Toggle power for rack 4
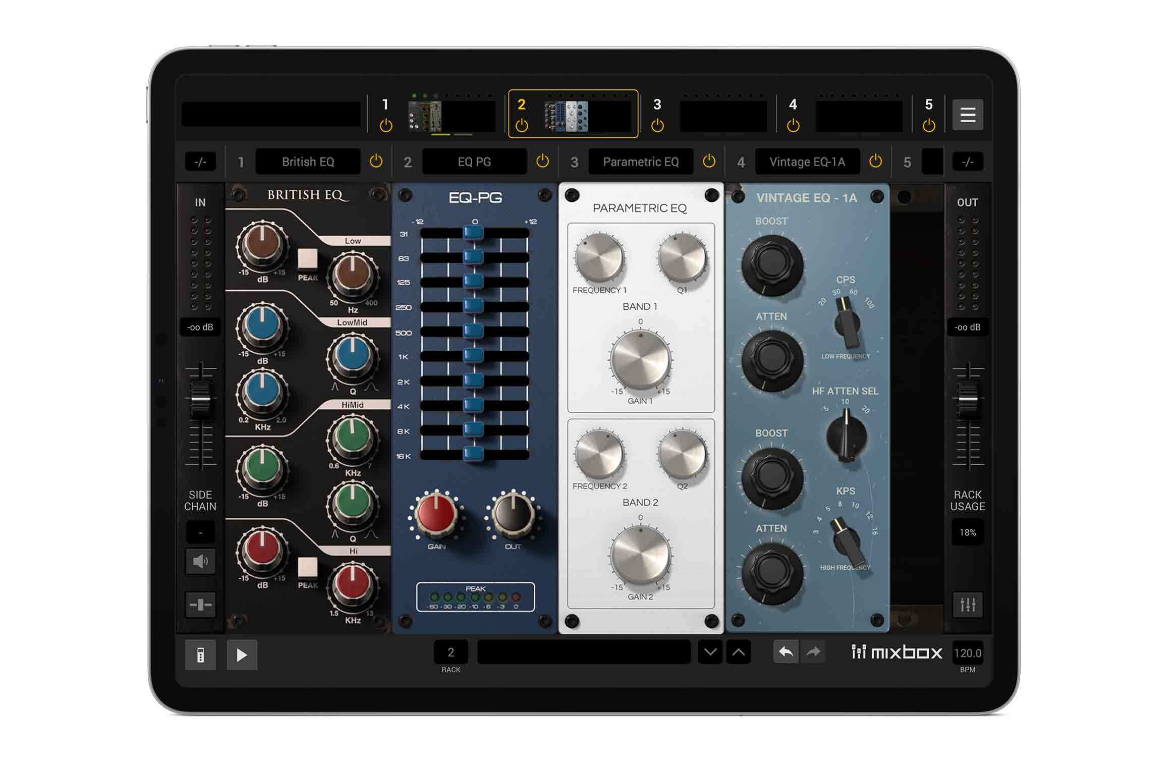This screenshot has height=762, width=1174. coord(793,125)
